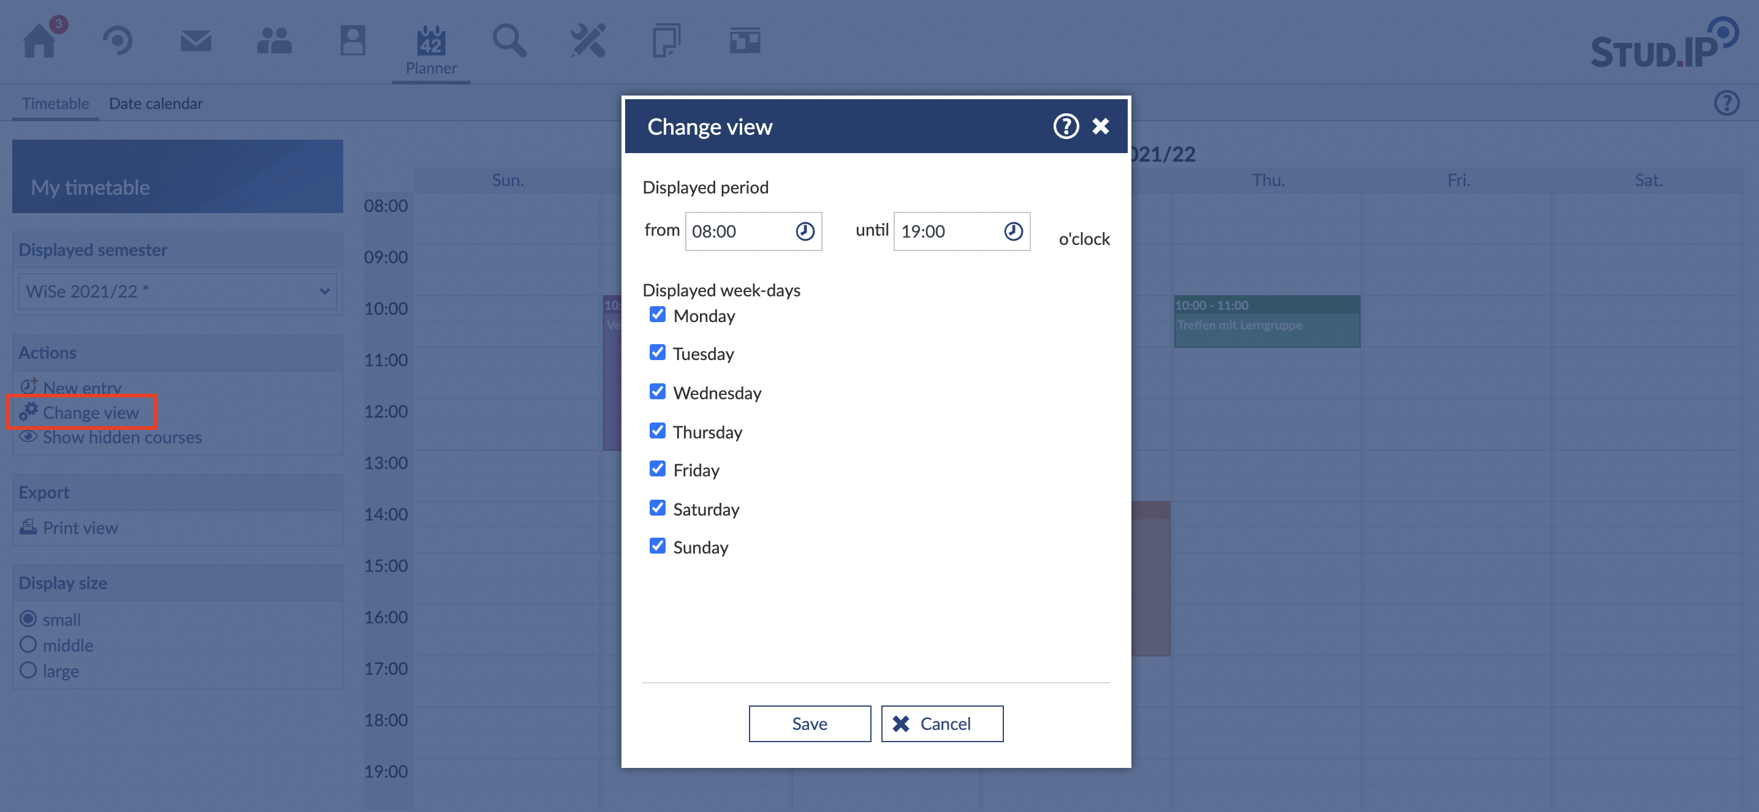Uncheck the Monday checkbox
The height and width of the screenshot is (812, 1759).
click(657, 315)
